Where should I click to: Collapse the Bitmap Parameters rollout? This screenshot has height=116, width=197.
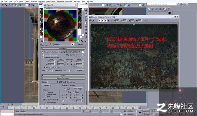click(63, 78)
